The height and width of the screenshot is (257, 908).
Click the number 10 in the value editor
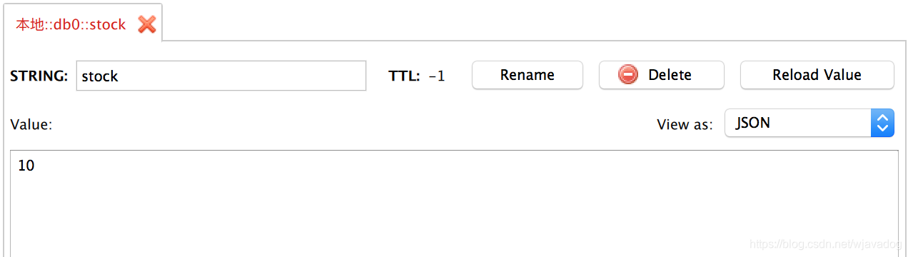(x=26, y=166)
